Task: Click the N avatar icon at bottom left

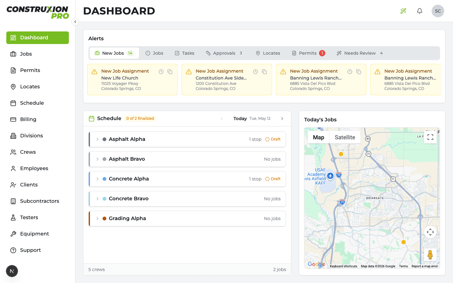Action: (x=12, y=271)
